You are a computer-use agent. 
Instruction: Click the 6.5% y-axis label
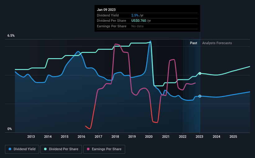11,35
